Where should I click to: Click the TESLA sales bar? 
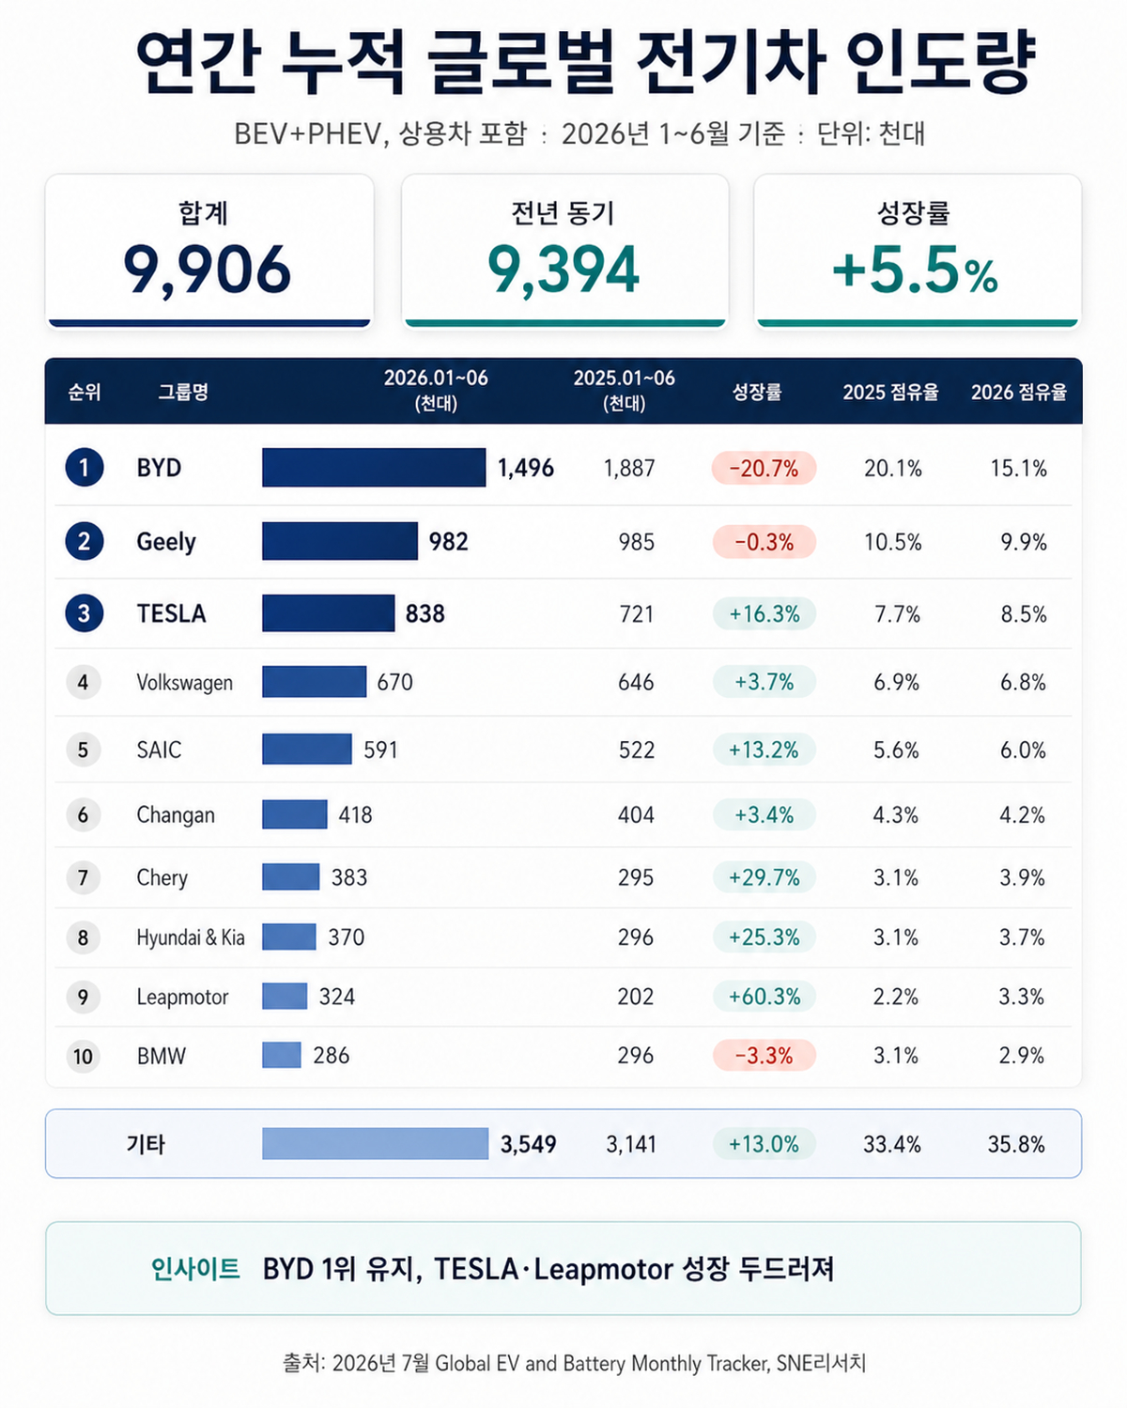click(329, 613)
